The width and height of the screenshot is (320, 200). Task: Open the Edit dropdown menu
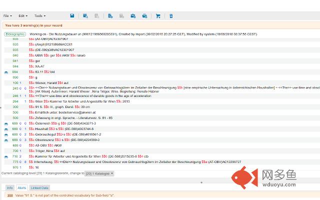pos(23,16)
